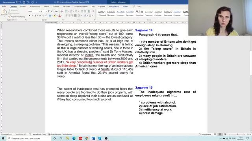Toggle Justify alignment

75,16
